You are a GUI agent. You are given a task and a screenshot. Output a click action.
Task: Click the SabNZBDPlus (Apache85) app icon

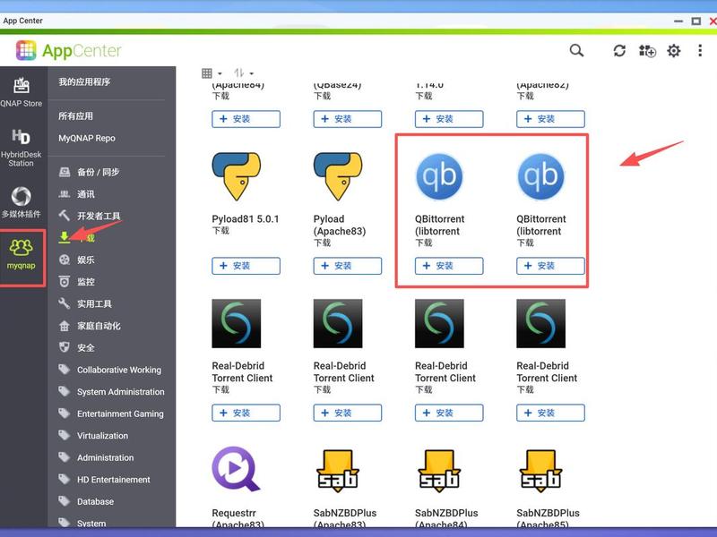click(x=541, y=471)
